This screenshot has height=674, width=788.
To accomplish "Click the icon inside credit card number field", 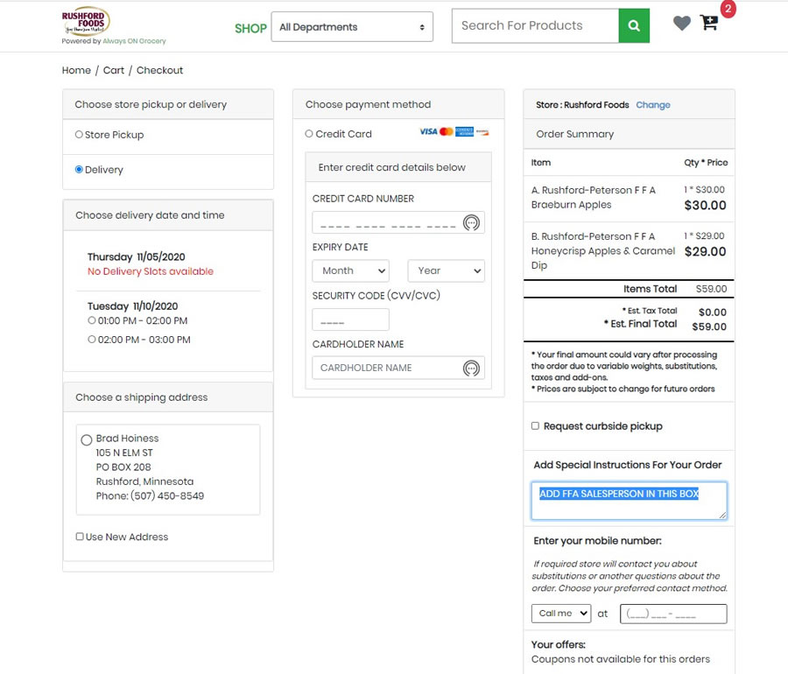I will point(471,222).
